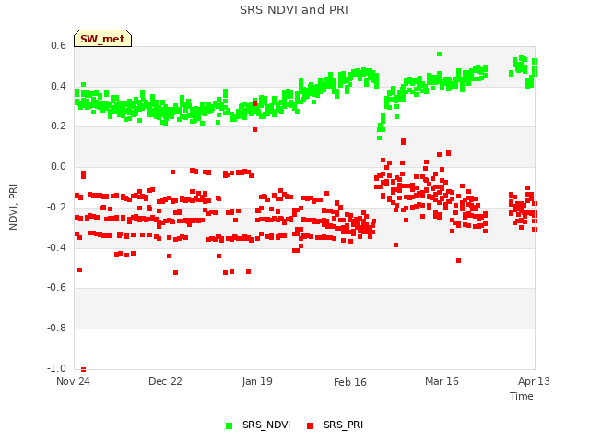This screenshot has height=443, width=590.
Task: Click the 0.6 y-axis tick label
Action: [58, 45]
